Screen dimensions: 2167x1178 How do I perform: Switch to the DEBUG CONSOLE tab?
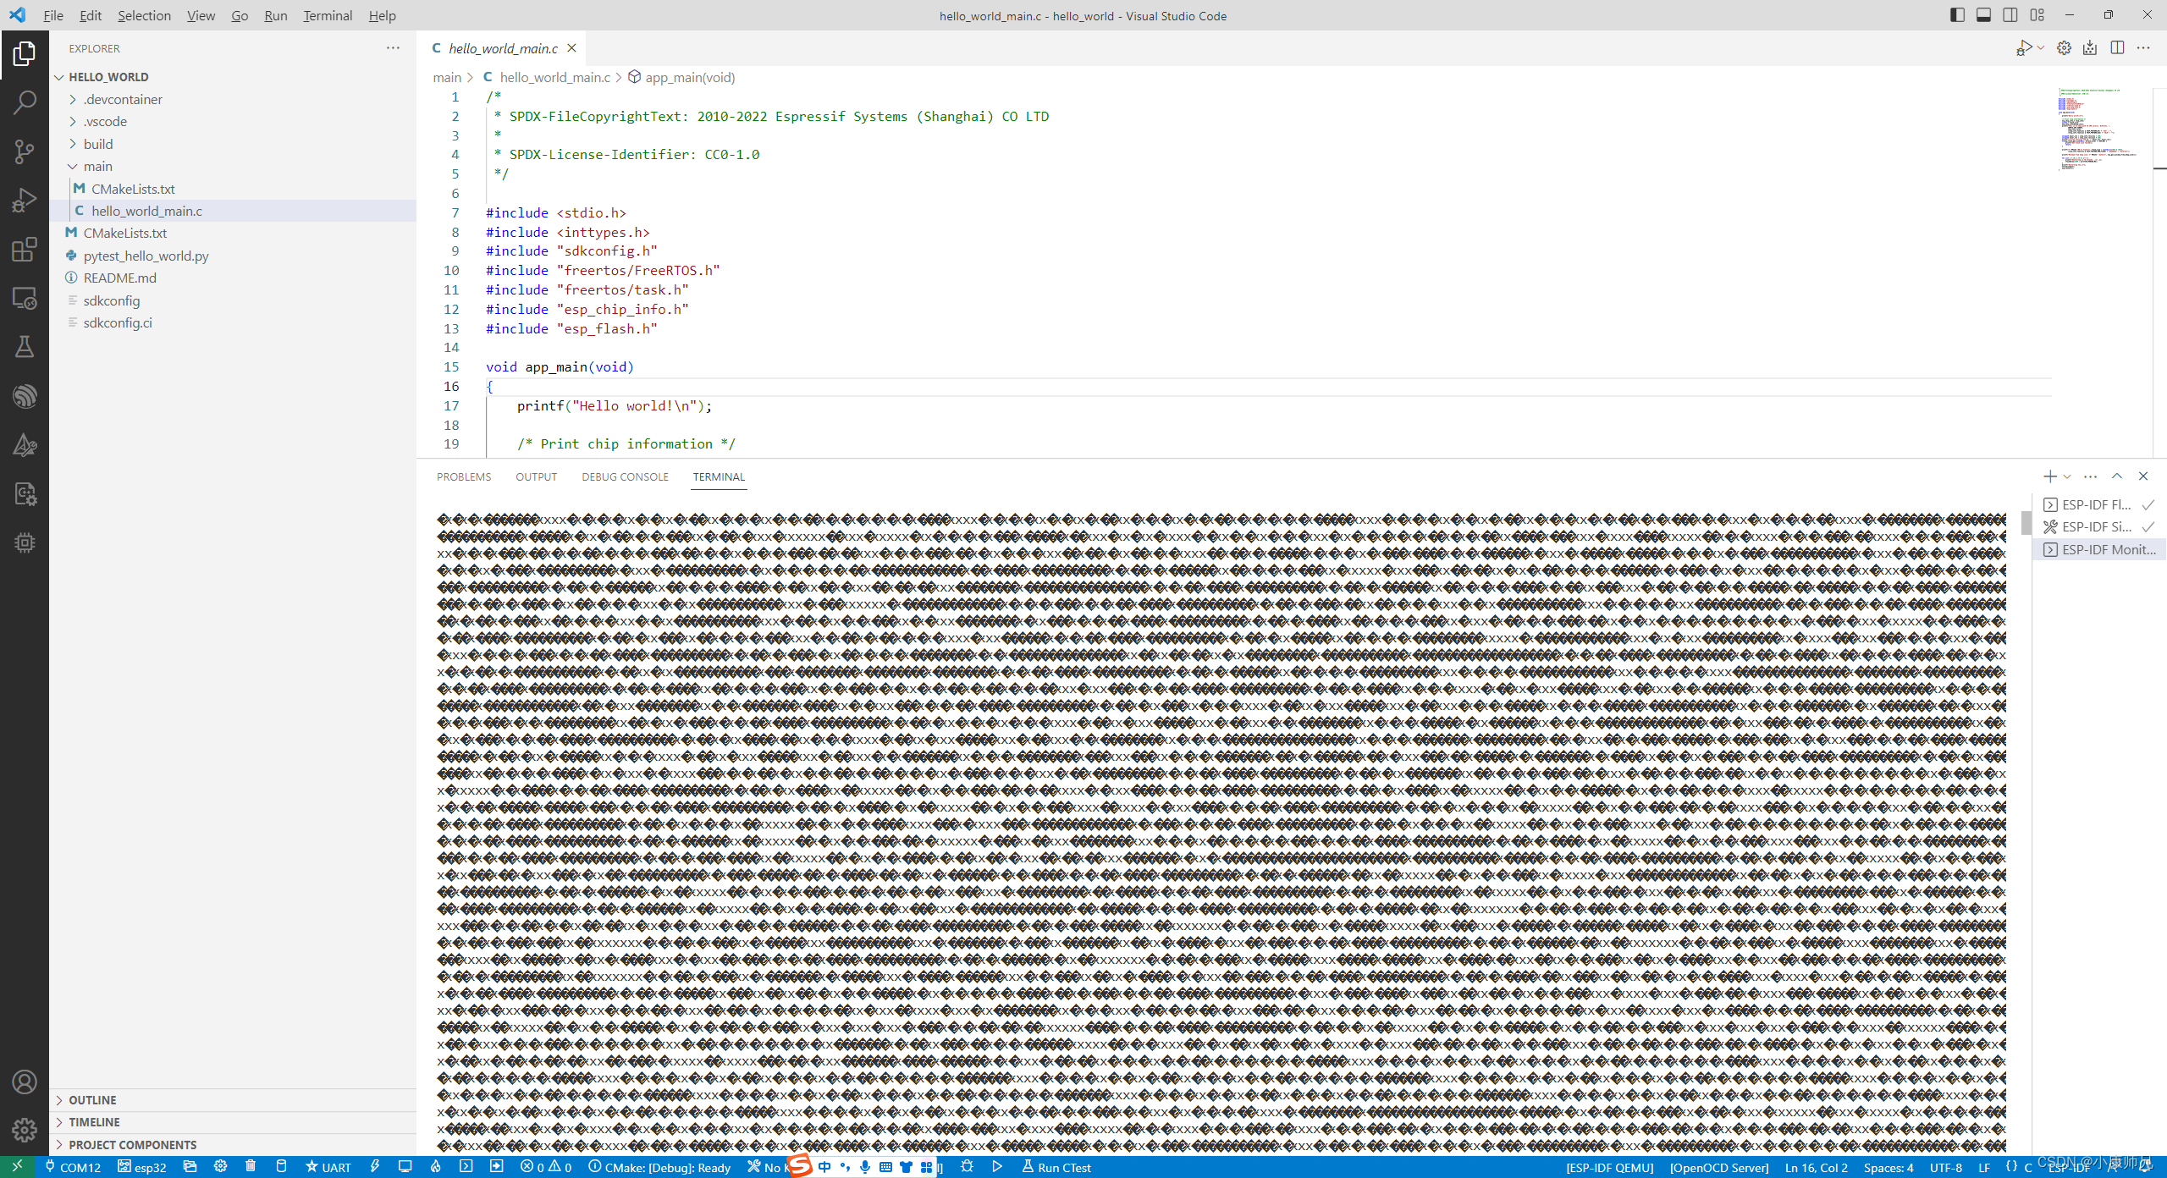pyautogui.click(x=625, y=476)
